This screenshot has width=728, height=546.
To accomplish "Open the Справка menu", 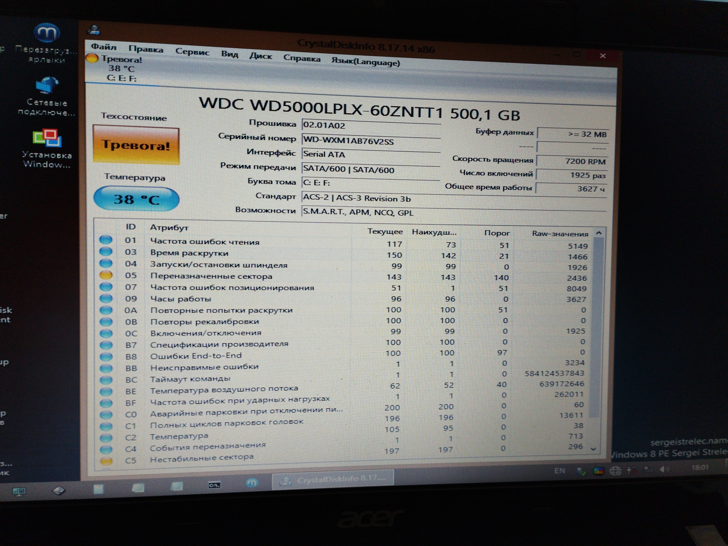I will (x=302, y=59).
